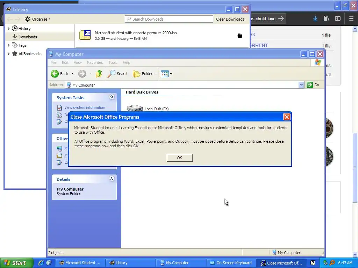
Task: Click the Windows flag logo in My Computer
Action: coord(317,62)
